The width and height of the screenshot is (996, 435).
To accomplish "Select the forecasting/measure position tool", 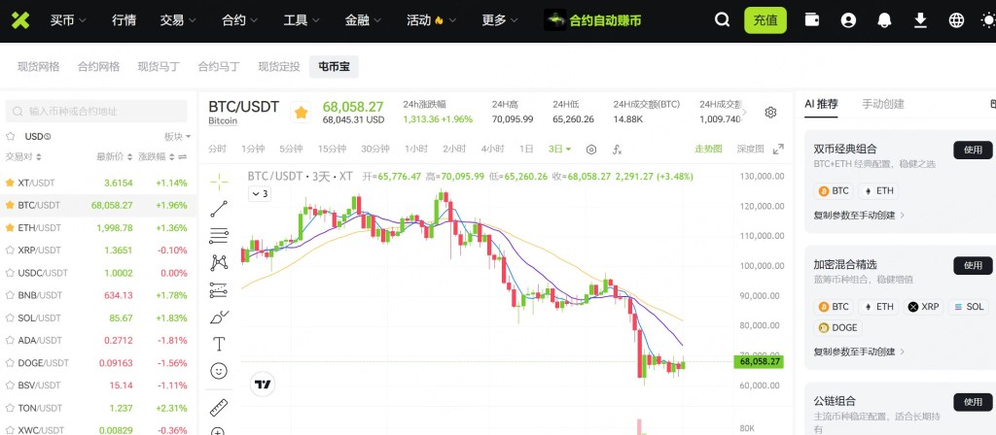I will click(x=219, y=289).
